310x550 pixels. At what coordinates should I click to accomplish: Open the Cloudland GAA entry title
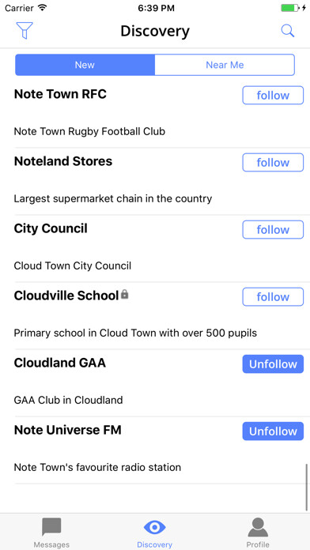pos(59,363)
